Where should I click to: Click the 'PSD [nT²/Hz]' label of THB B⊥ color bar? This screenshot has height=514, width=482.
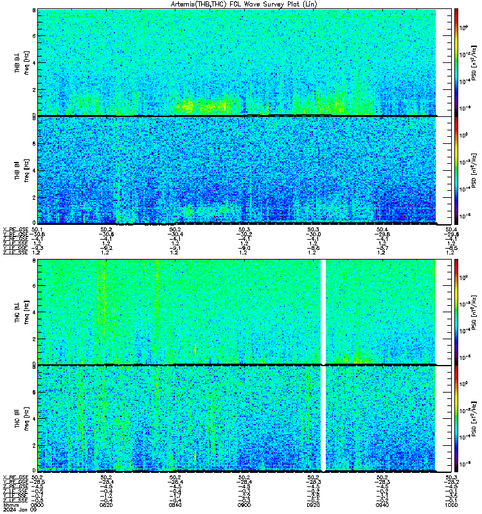click(x=474, y=62)
